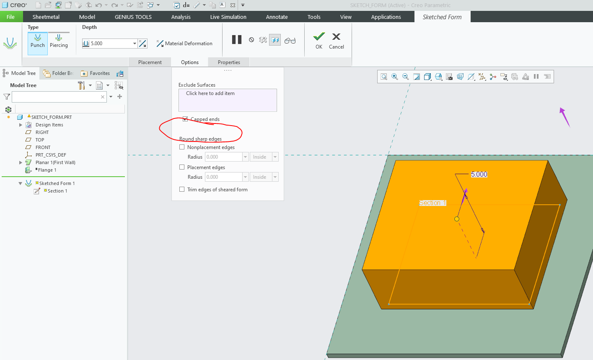The height and width of the screenshot is (360, 593).
Task: Open the Depth value dropdown
Action: [x=134, y=43]
